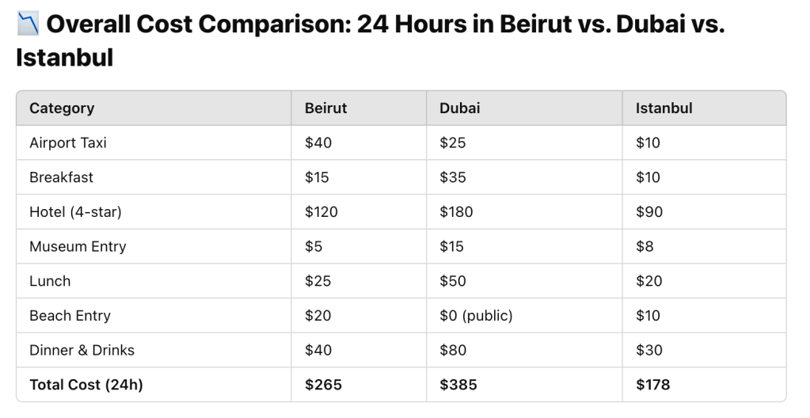Select Istanbul's $178 total cost cell
Screen dimensions: 810x418
click(652, 385)
